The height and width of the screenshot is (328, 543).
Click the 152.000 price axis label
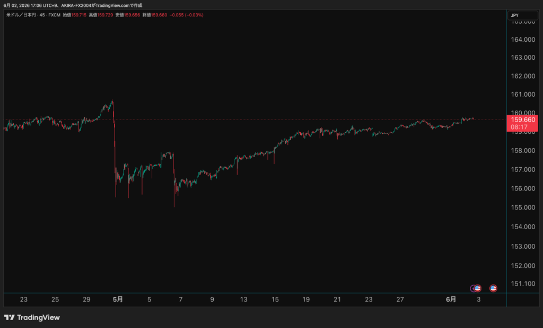tap(523, 266)
